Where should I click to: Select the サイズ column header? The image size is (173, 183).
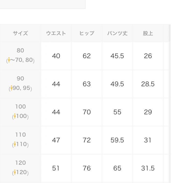(x=20, y=33)
